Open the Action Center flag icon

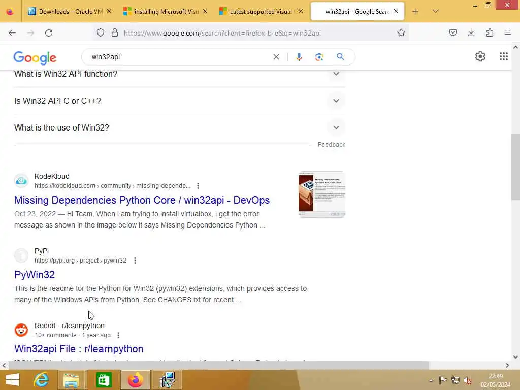(x=443, y=380)
